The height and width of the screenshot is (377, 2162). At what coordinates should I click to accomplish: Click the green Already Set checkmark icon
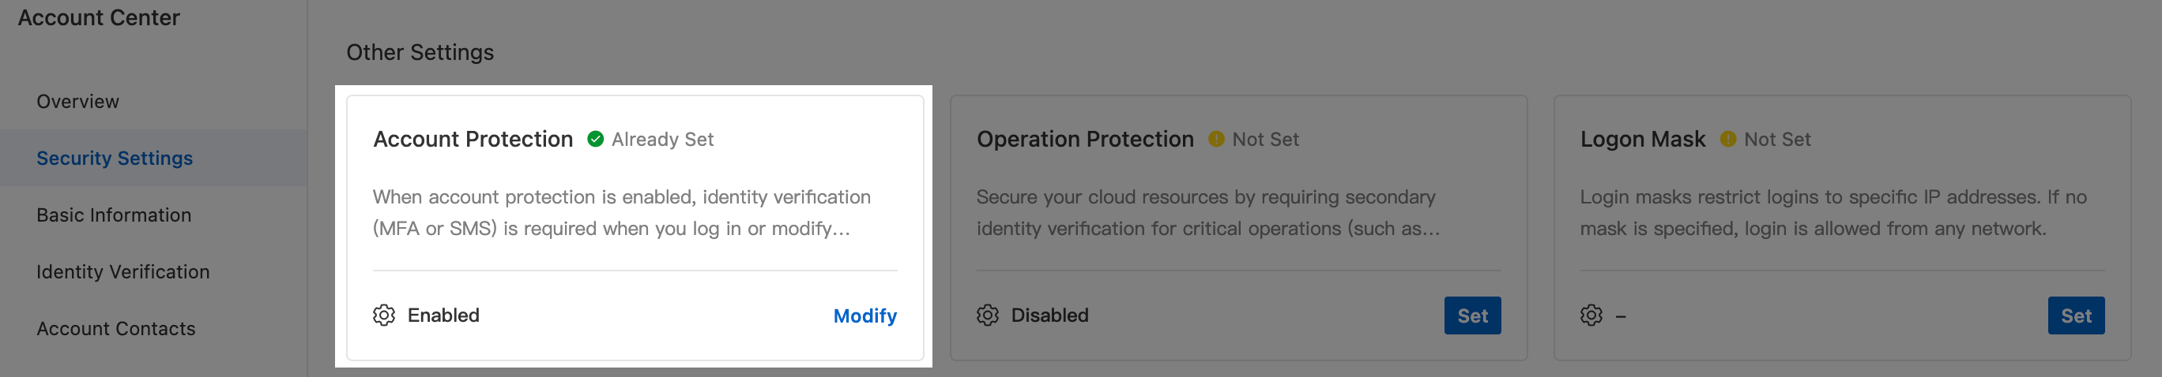[x=595, y=139]
